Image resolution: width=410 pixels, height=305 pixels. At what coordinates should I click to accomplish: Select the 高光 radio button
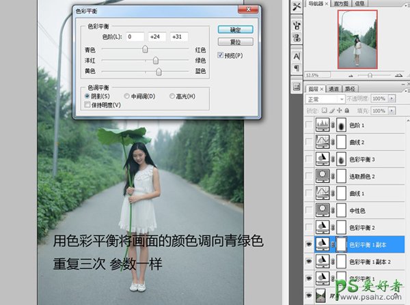click(x=171, y=96)
